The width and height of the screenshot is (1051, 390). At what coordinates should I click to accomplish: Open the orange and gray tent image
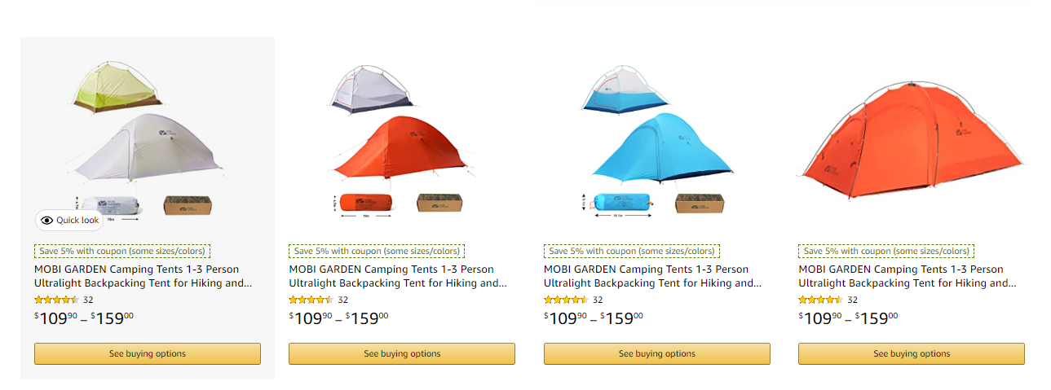pos(402,137)
